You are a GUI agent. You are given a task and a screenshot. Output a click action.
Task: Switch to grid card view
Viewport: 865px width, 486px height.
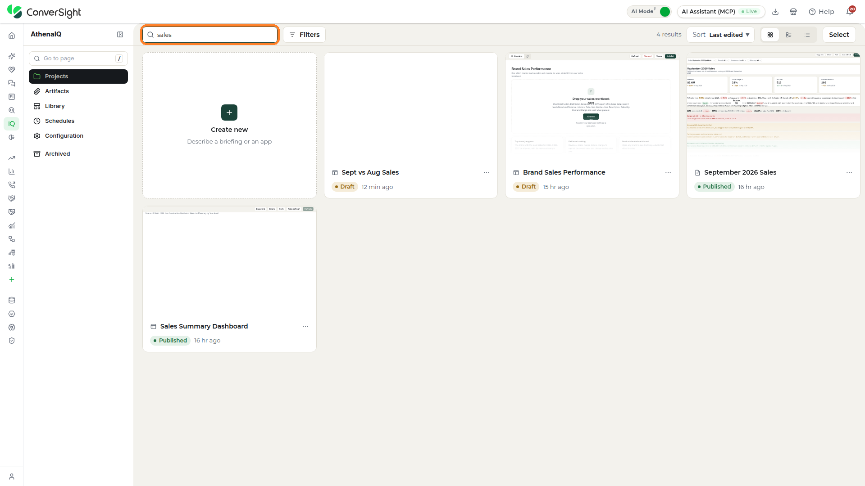click(770, 35)
